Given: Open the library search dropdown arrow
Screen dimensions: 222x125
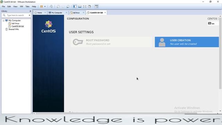Looking at the screenshot, I should (29, 15).
